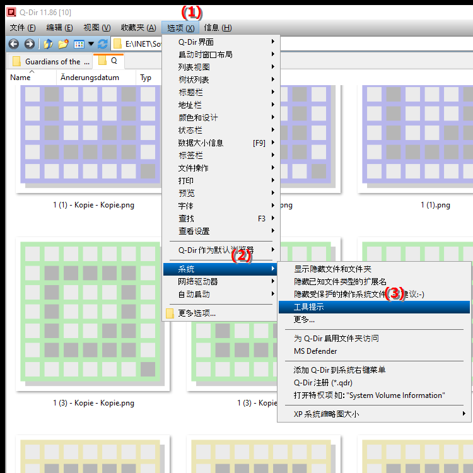This screenshot has height=473, width=473.
Task: Toggle 显示隐藏文件和文件夹 option
Action: (x=374, y=269)
